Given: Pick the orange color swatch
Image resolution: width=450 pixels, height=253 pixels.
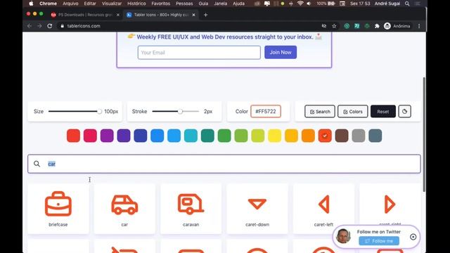Looking at the screenshot, I should coord(308,136).
